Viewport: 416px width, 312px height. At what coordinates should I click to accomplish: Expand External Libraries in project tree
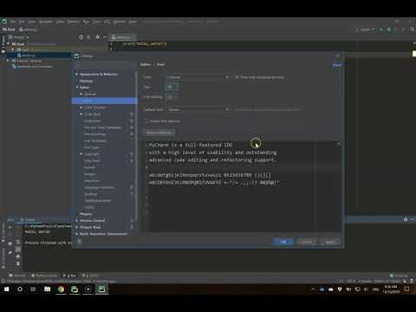coord(8,61)
